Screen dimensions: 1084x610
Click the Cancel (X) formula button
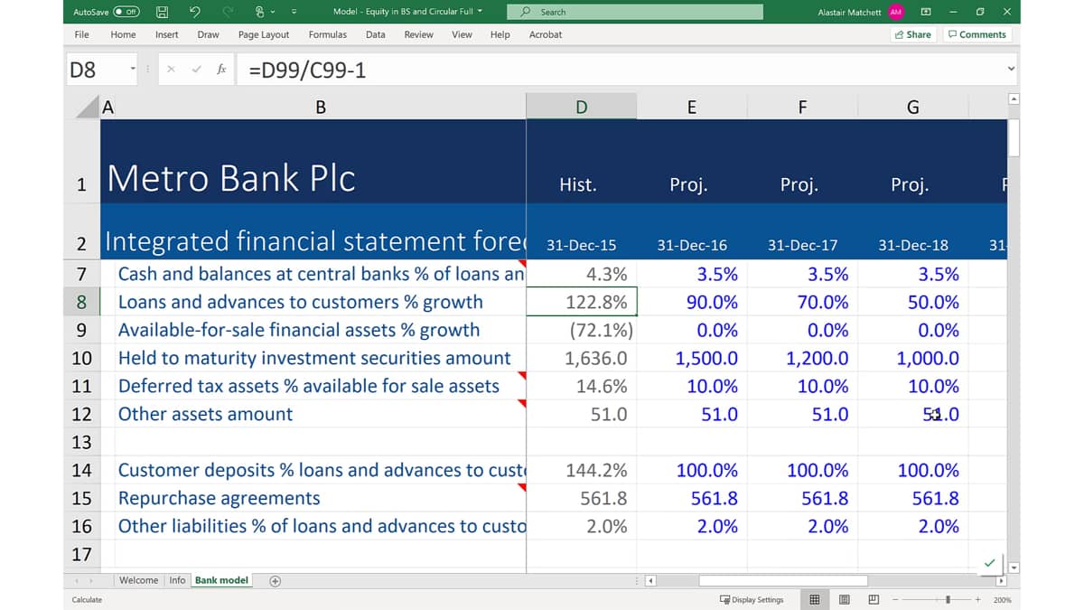173,70
